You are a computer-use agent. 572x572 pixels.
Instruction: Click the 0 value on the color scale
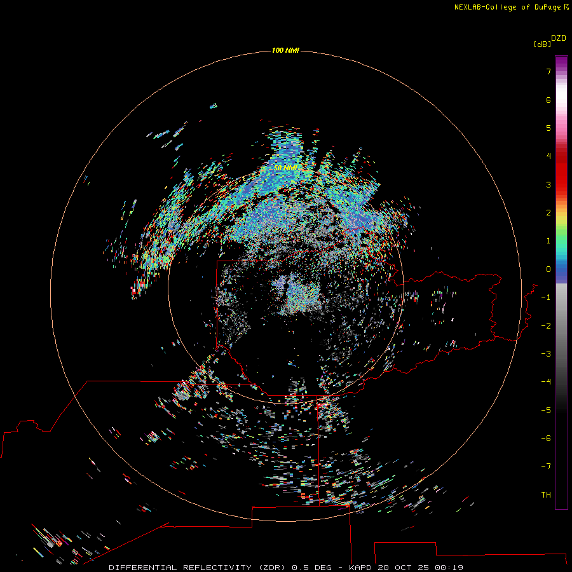(x=548, y=269)
